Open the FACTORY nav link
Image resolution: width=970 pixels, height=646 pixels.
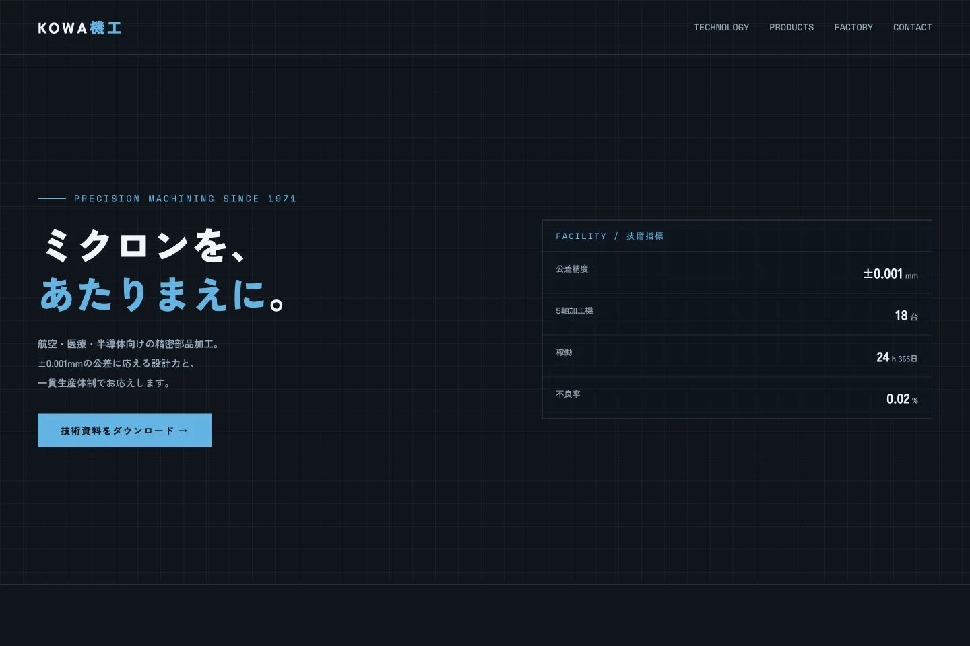coord(853,27)
